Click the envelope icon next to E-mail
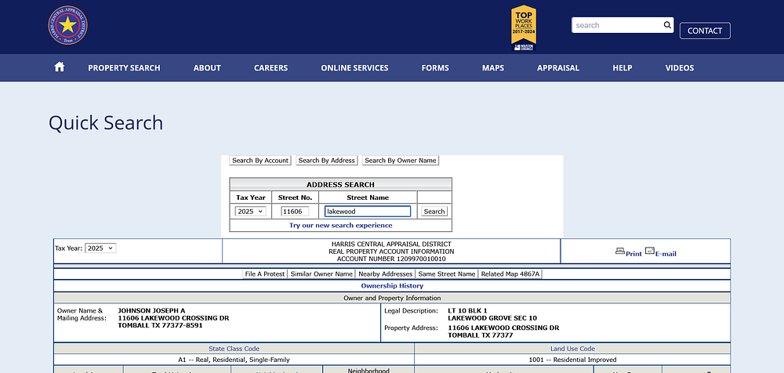 point(649,251)
